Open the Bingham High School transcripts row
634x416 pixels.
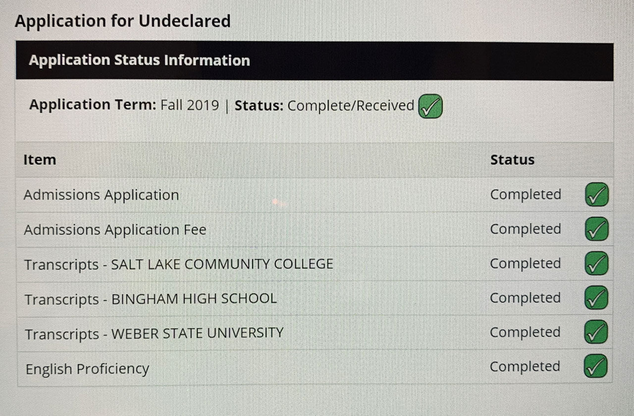pyautogui.click(x=151, y=299)
